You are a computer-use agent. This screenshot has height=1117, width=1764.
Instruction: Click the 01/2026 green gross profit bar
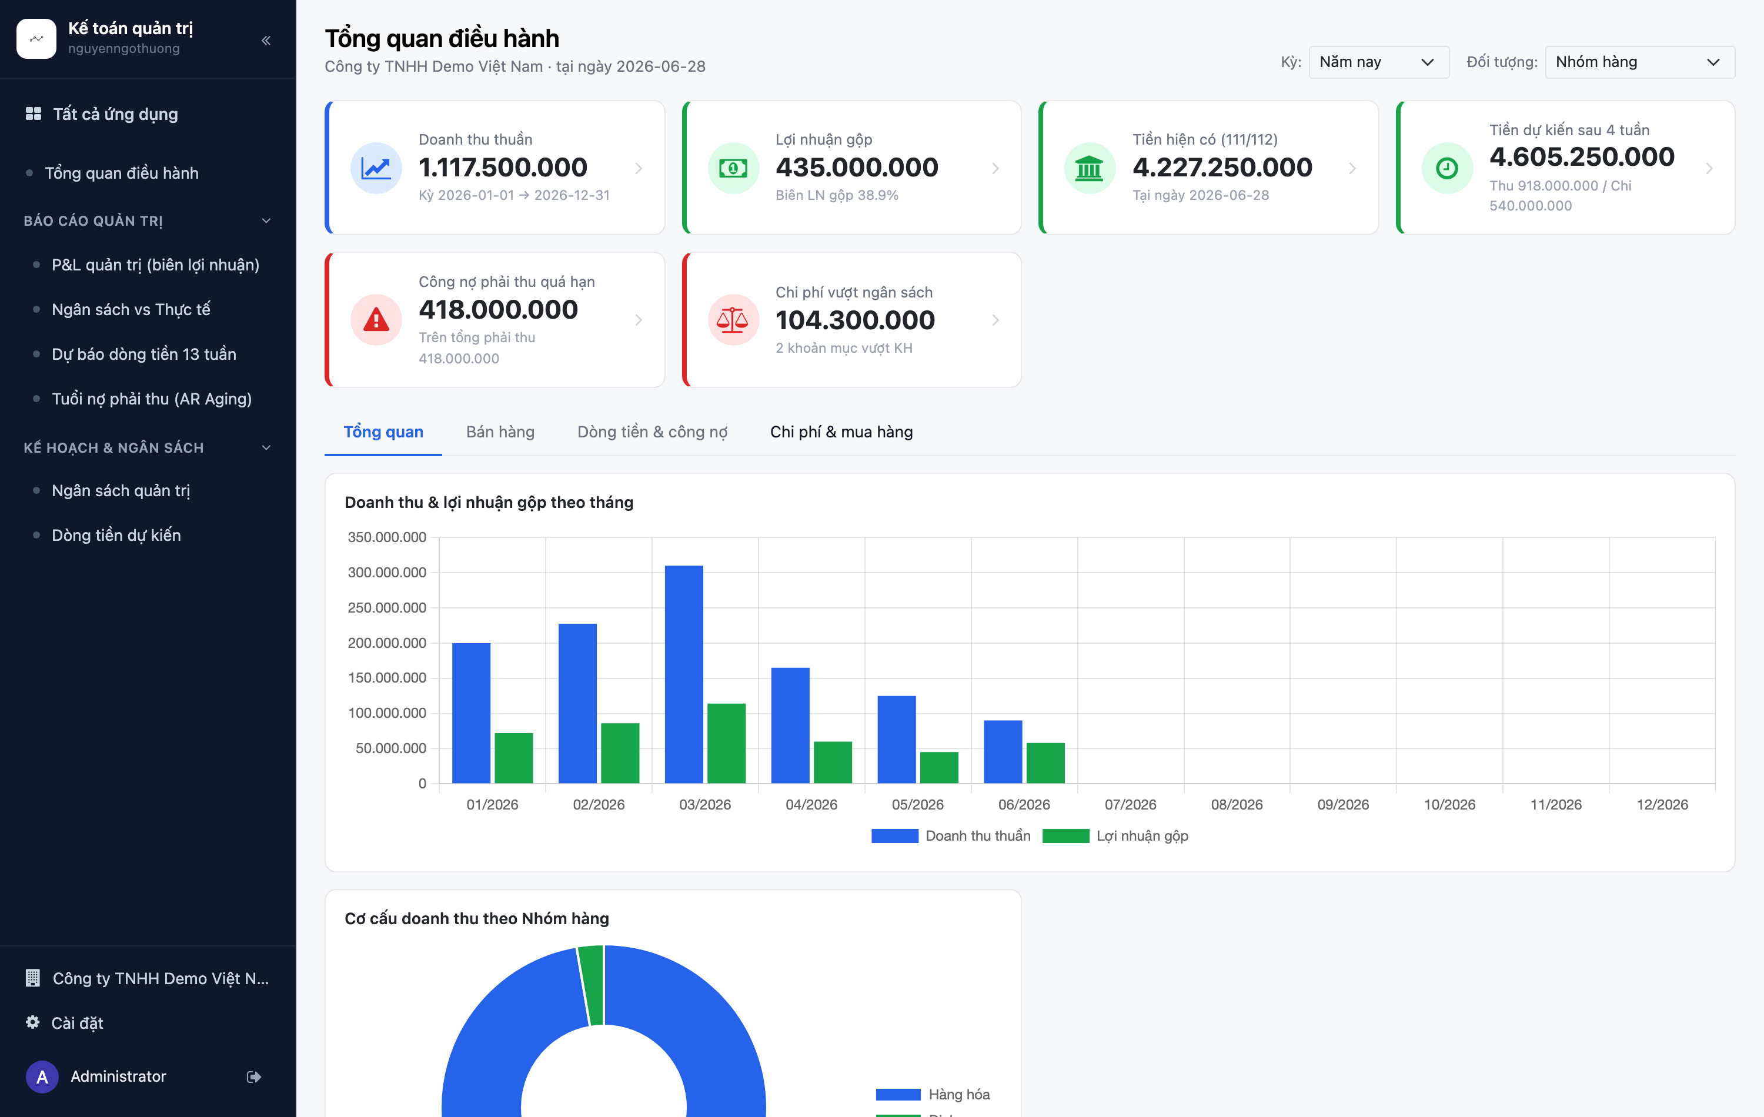point(513,758)
